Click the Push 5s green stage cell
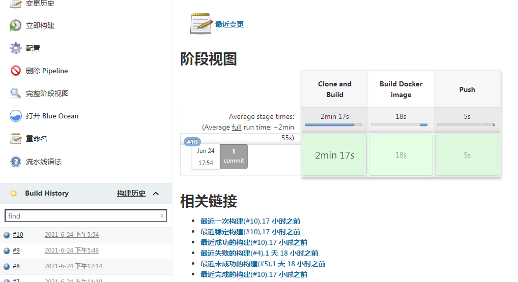This screenshot has height=282, width=518. coord(467,155)
